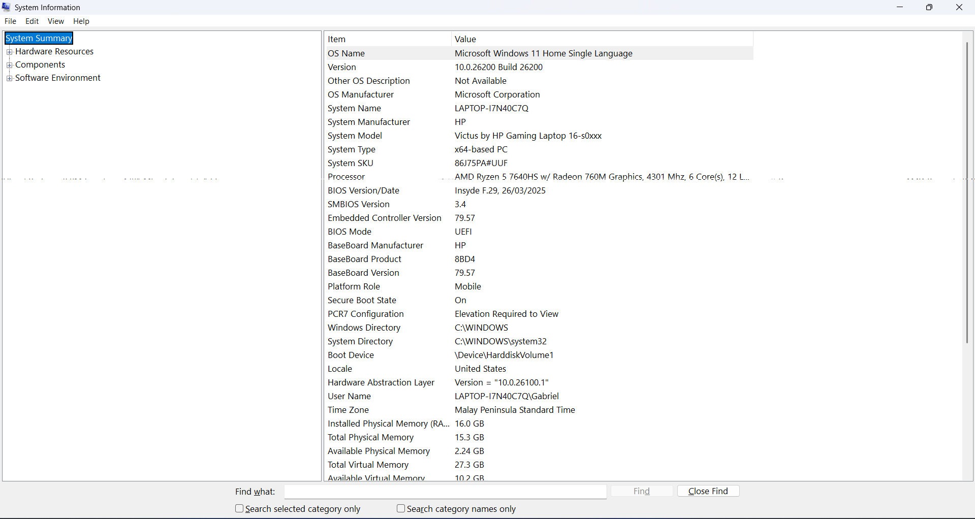Click the Close Find button
This screenshot has width=975, height=519.
pyautogui.click(x=708, y=491)
